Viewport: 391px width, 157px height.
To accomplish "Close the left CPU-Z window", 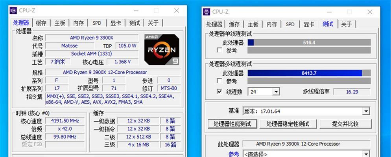I will pos(177,11).
